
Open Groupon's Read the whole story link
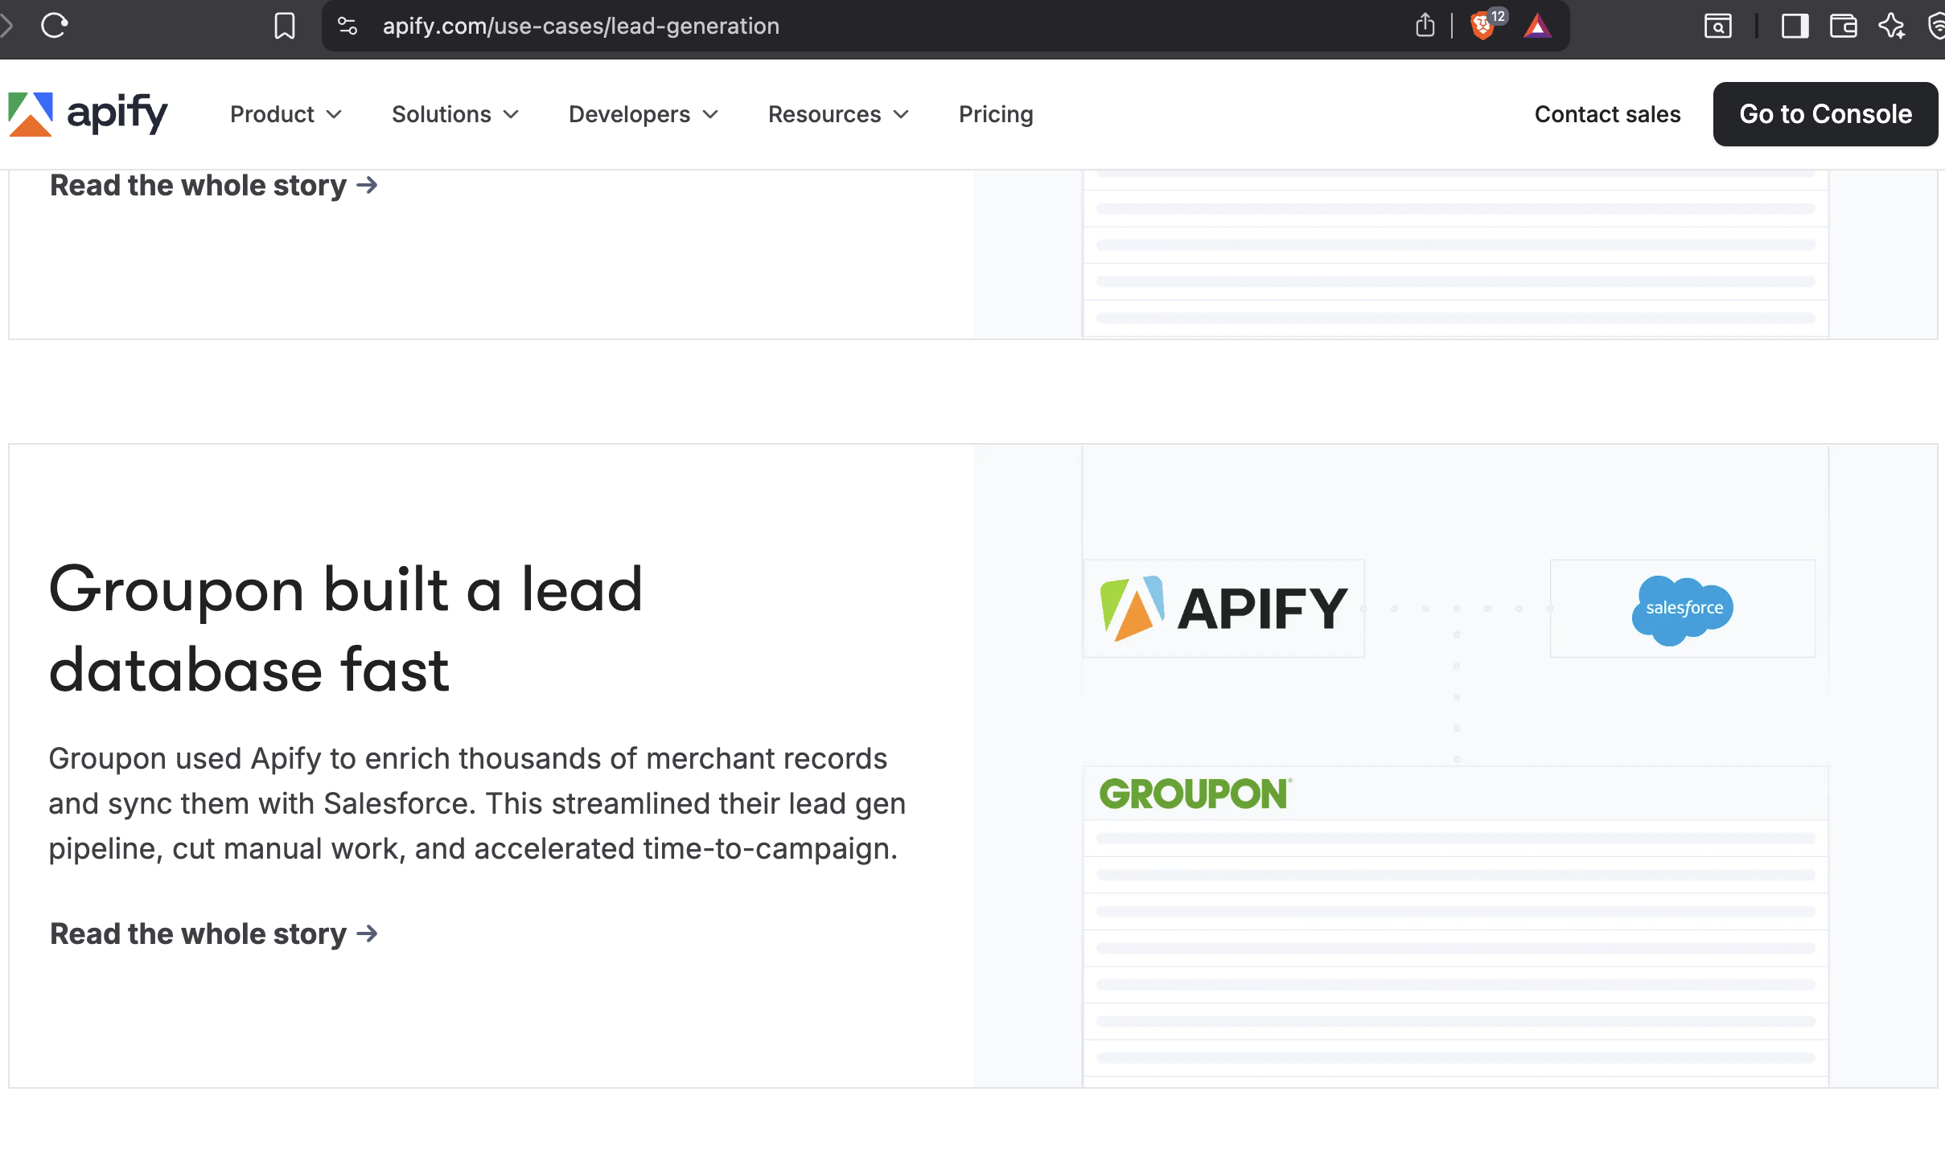(214, 934)
